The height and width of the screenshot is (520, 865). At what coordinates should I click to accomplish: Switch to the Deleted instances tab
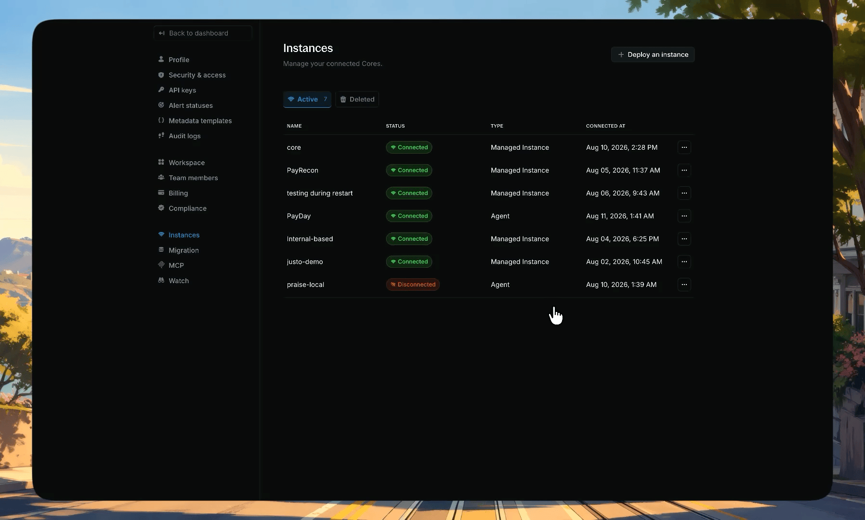[x=357, y=99]
